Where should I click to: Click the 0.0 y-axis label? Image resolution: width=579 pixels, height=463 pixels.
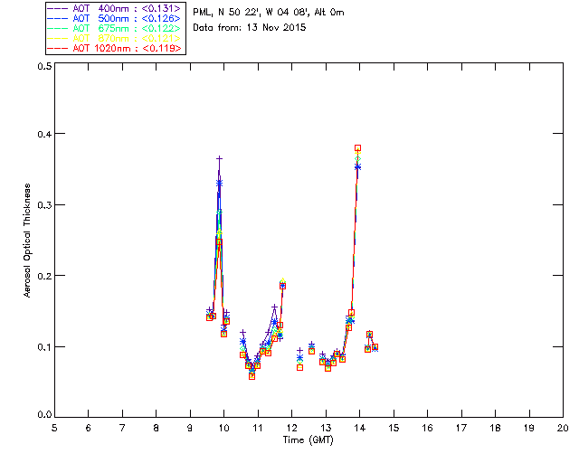[44, 415]
